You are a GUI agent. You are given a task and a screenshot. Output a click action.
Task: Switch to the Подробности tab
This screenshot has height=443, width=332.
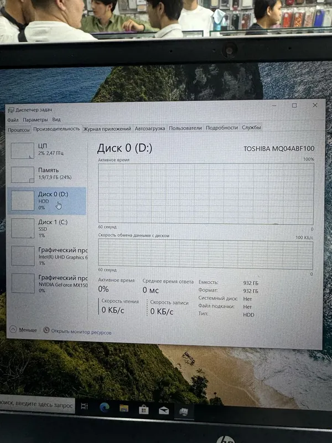[x=222, y=128]
